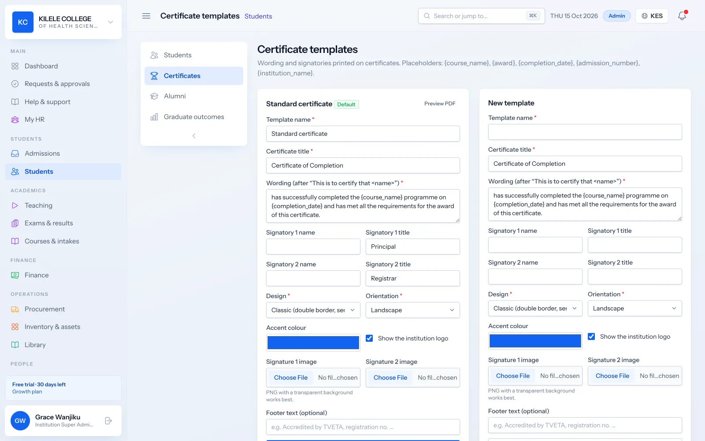Image resolution: width=705 pixels, height=441 pixels.
Task: Pick New template accent colour swatch
Action: [x=535, y=341]
